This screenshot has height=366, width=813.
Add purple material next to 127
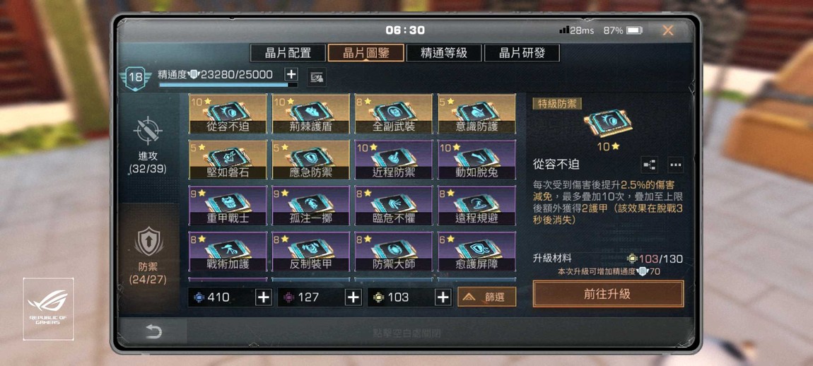pos(353,297)
